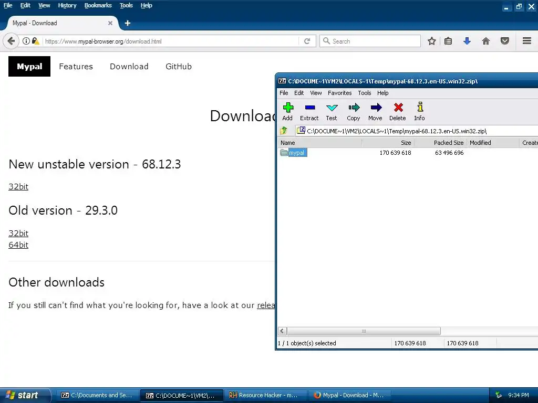Click the URL address field
This screenshot has width=538, height=403.
(171, 41)
